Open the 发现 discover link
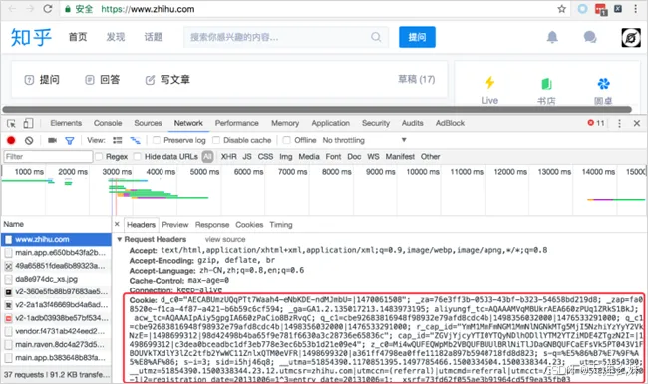648x384 pixels. [x=116, y=37]
